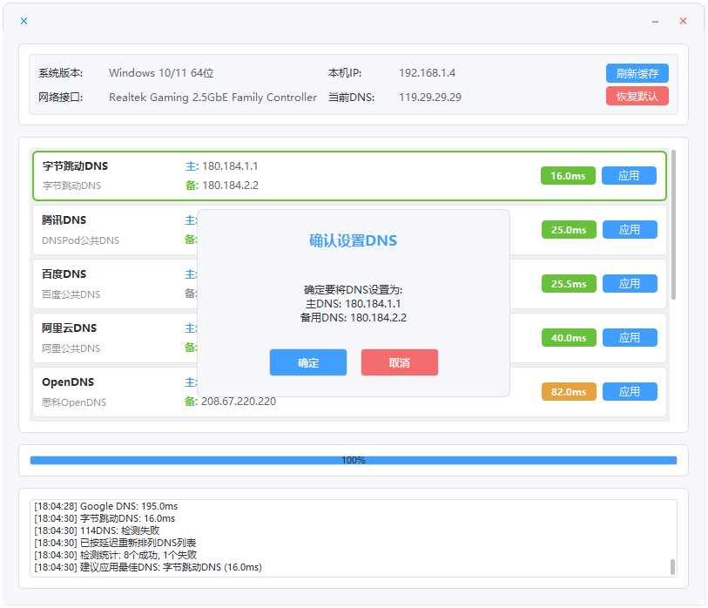Image resolution: width=708 pixels, height=608 pixels.
Task: Cancel the dialog using the 取消 button
Action: [399, 362]
